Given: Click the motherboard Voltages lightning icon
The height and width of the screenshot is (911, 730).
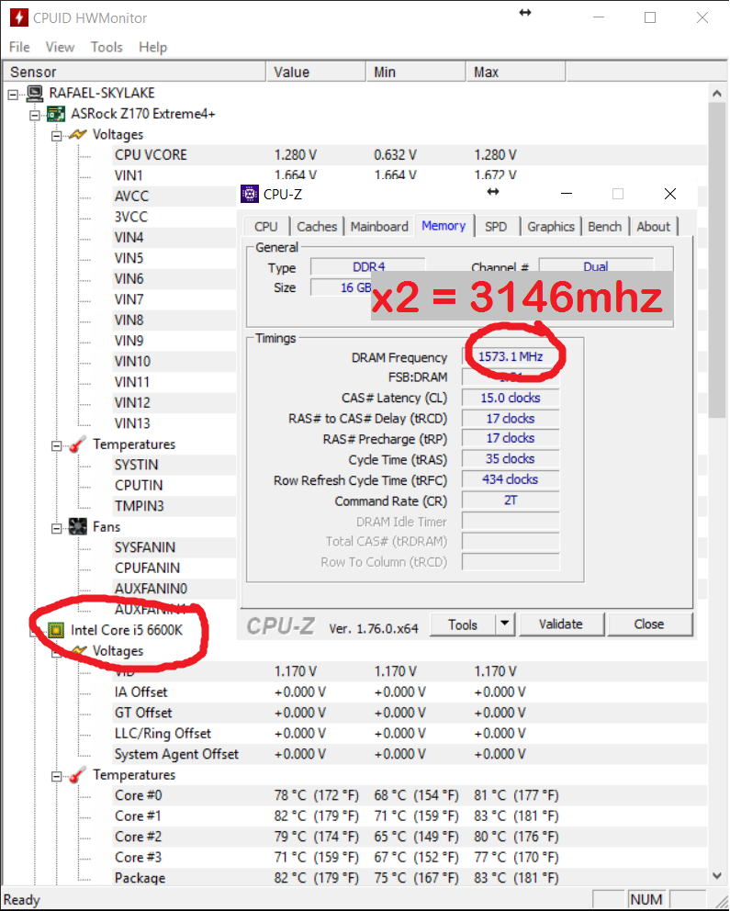Looking at the screenshot, I should click(78, 135).
